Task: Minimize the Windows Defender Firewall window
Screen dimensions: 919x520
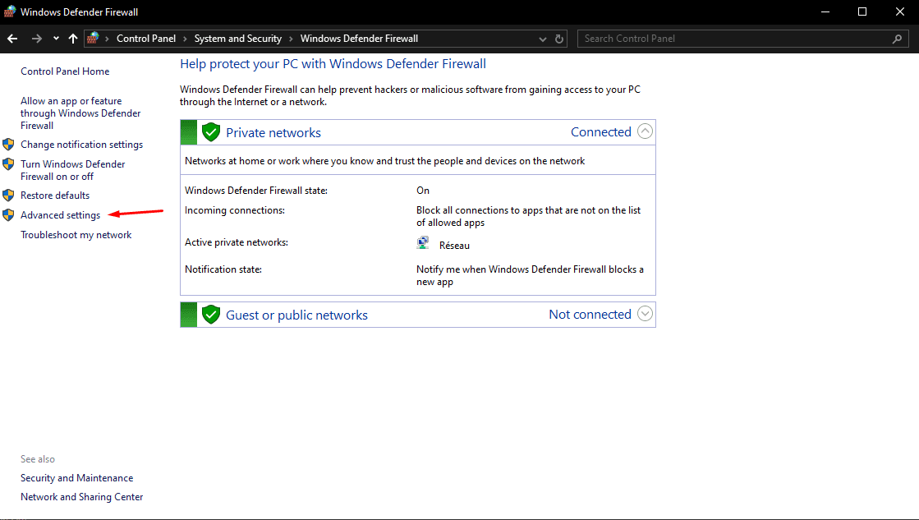Action: [x=825, y=12]
